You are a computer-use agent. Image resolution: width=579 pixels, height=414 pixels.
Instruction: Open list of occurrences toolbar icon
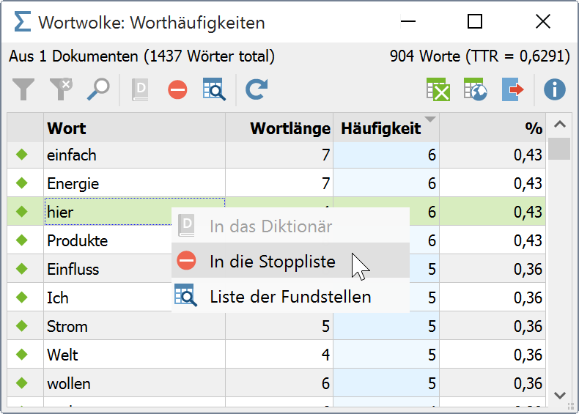coord(214,89)
